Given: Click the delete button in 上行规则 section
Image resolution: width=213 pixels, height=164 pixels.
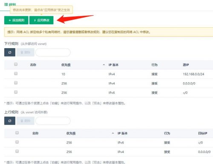Looking at the screenshot, I should [x=25, y=121].
